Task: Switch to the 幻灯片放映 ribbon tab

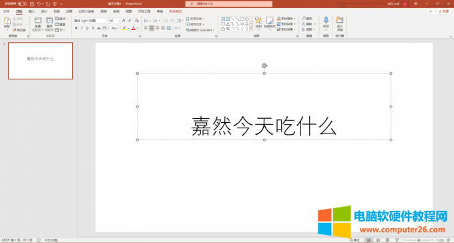Action: pos(86,11)
